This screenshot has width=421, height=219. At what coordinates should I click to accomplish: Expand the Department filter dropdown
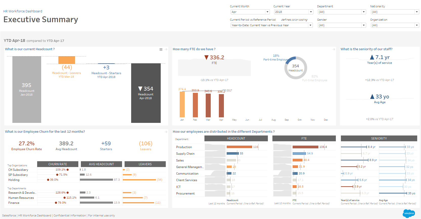(x=364, y=12)
